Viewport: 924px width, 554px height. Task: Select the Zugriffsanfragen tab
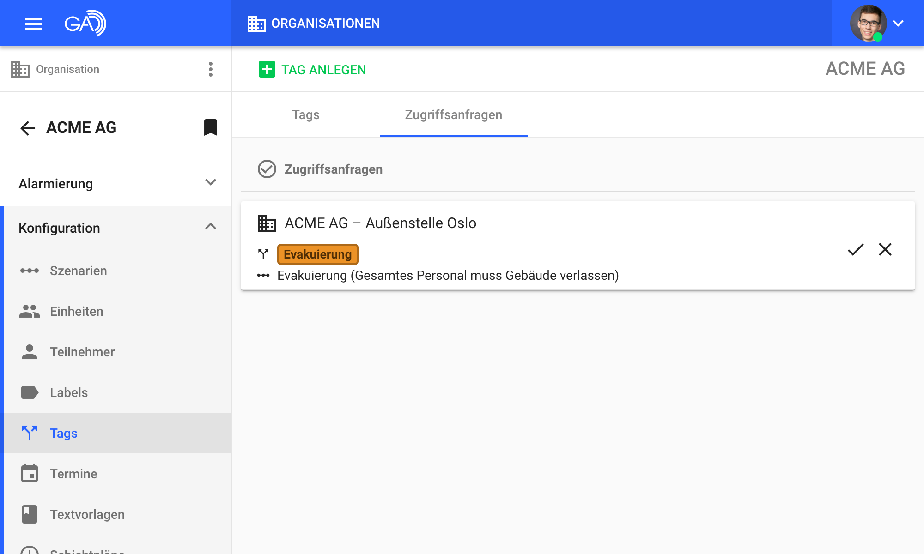click(x=453, y=115)
